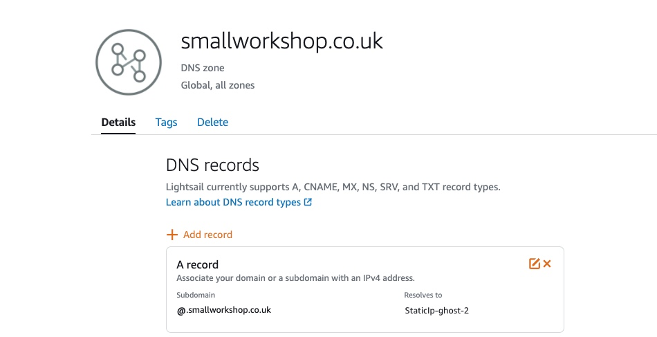Screen dimensions: 657x337
Task: Delete the A record with X icon
Action: 547,264
